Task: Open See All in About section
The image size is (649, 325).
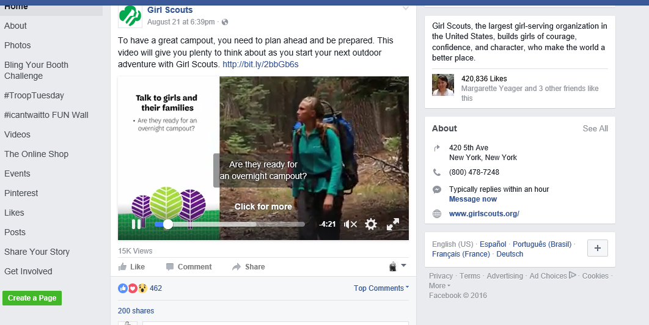Action: (x=595, y=128)
